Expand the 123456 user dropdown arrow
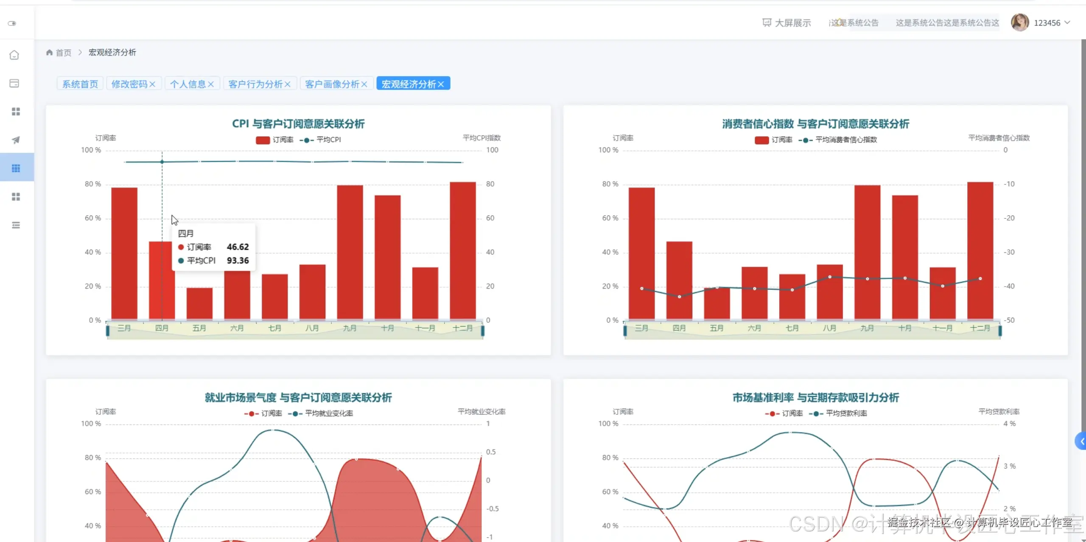This screenshot has height=542, width=1086. [x=1067, y=22]
